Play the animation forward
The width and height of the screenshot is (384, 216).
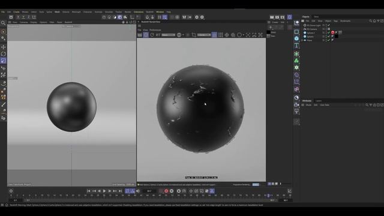tap(104, 191)
